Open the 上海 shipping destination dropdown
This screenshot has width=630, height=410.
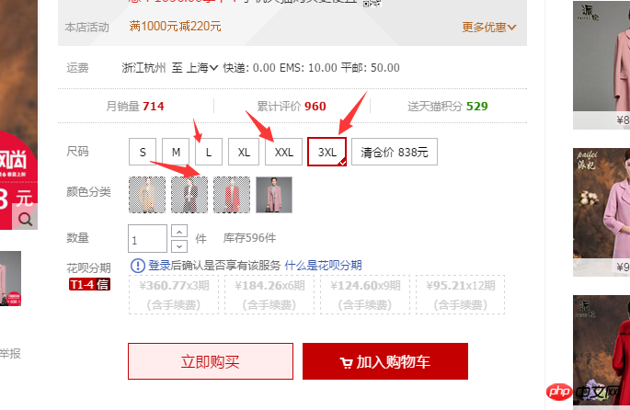point(202,67)
